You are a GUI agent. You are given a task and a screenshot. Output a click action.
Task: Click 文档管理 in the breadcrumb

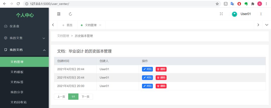[63, 36]
